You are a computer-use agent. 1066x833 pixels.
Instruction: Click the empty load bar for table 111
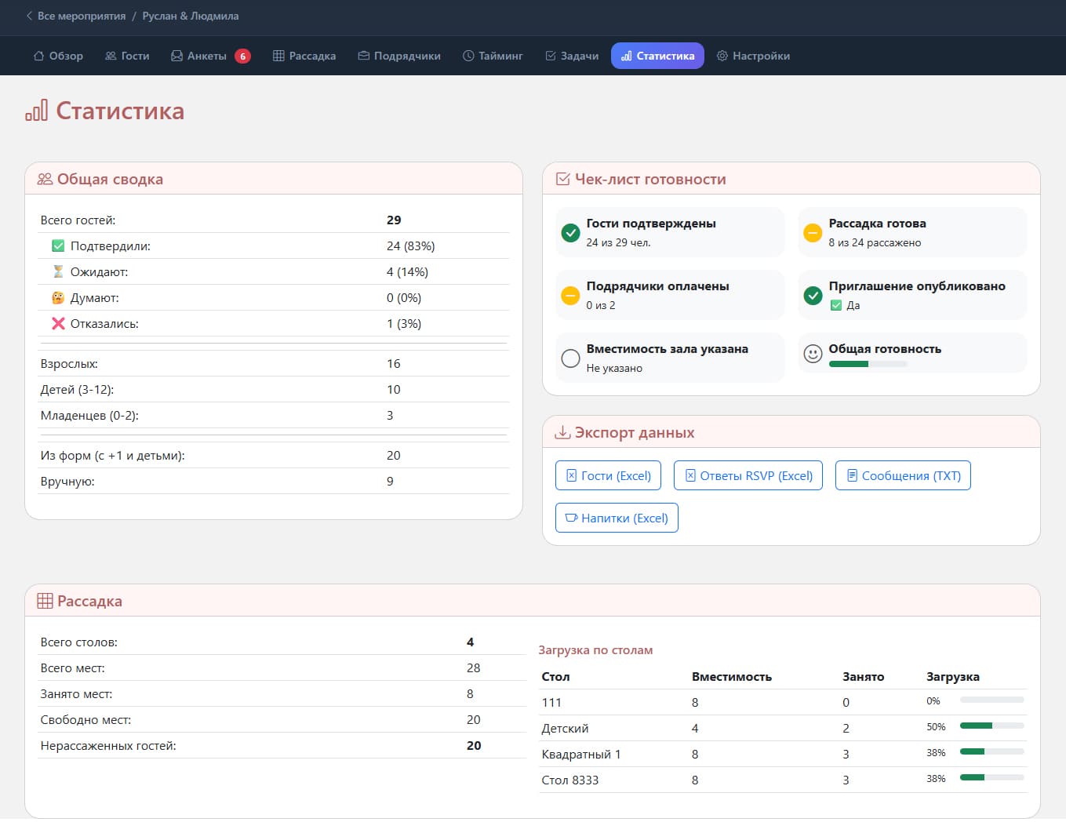click(991, 700)
